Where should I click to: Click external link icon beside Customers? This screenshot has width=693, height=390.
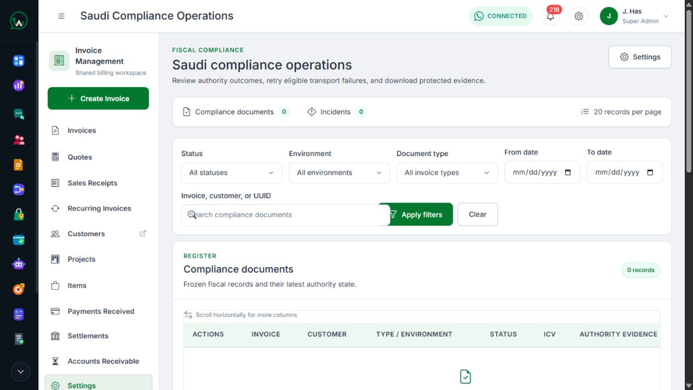[x=143, y=233]
